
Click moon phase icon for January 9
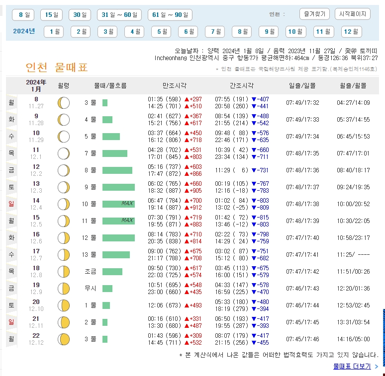coord(64,120)
